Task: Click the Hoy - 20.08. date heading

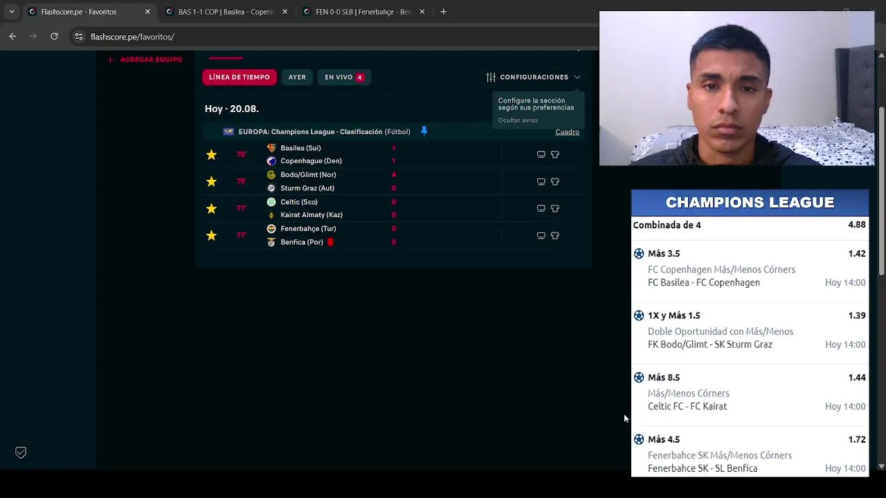Action: (x=232, y=109)
